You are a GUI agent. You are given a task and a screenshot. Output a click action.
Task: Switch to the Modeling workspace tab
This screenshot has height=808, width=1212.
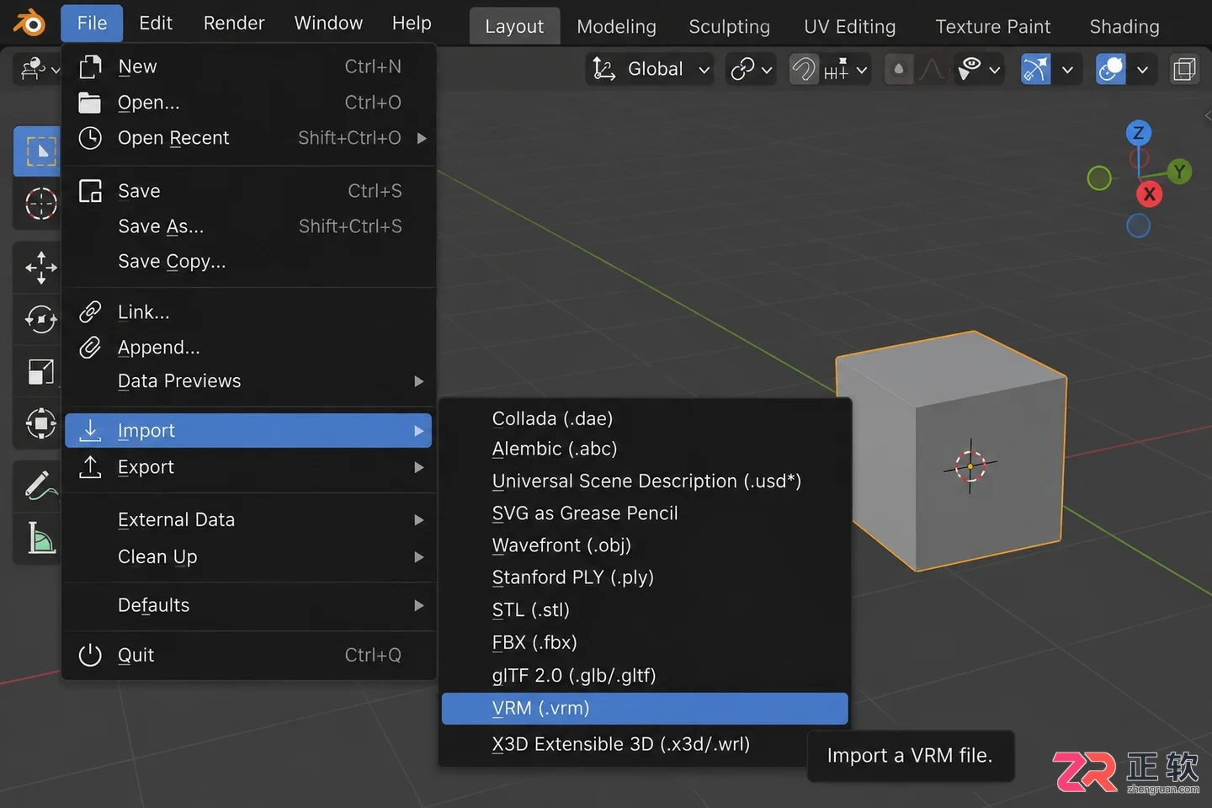616,27
